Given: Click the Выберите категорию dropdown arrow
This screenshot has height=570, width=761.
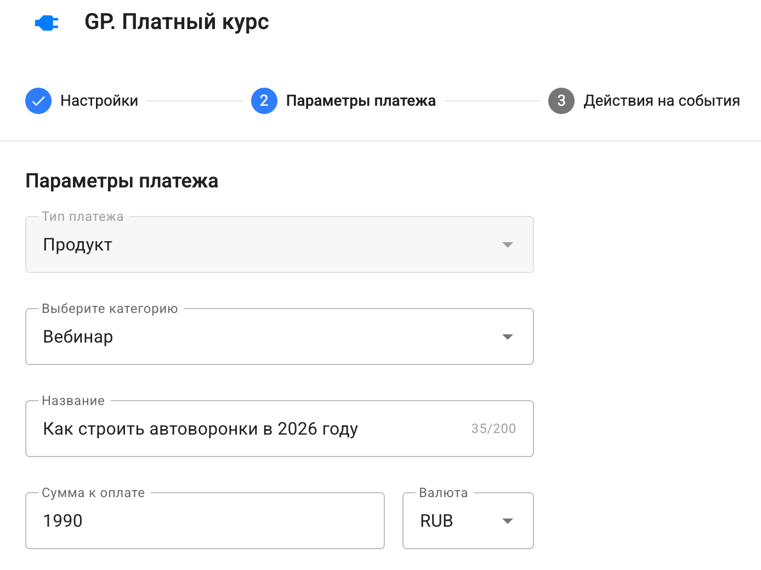Looking at the screenshot, I should coord(508,337).
